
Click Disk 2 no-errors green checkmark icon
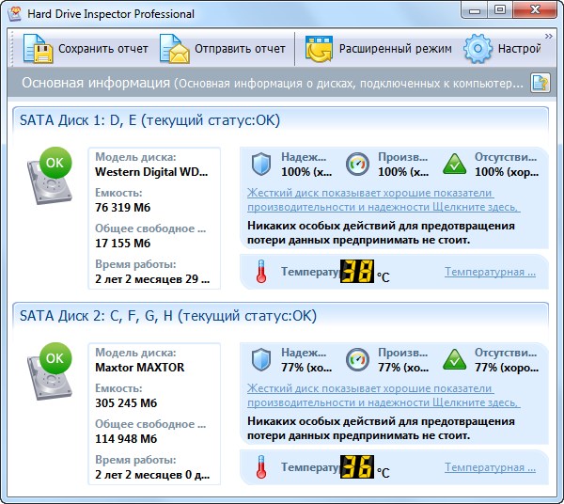pyautogui.click(x=455, y=360)
